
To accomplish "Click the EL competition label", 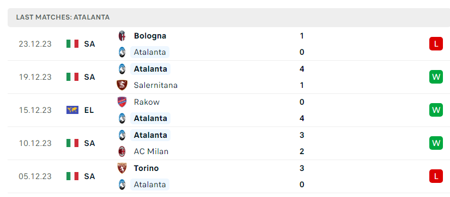I will pyautogui.click(x=89, y=110).
